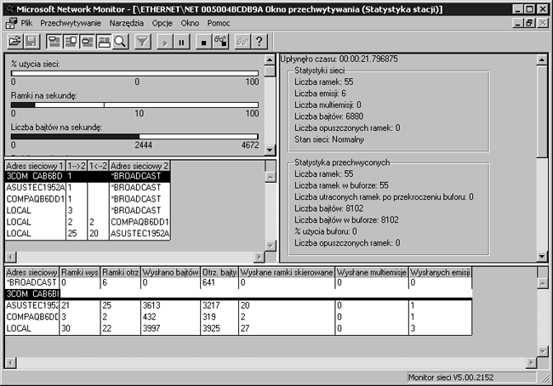This screenshot has height=386, width=553.
Task: Stop the capture with the stop button
Action: (x=203, y=41)
